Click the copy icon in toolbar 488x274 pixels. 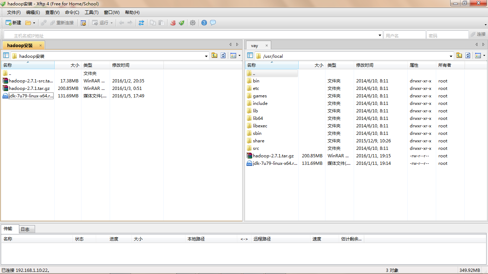[x=153, y=22]
